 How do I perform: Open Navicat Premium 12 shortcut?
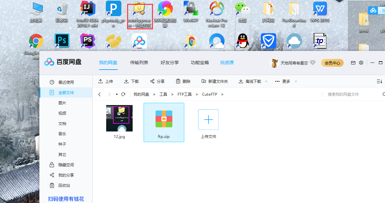coord(217,14)
